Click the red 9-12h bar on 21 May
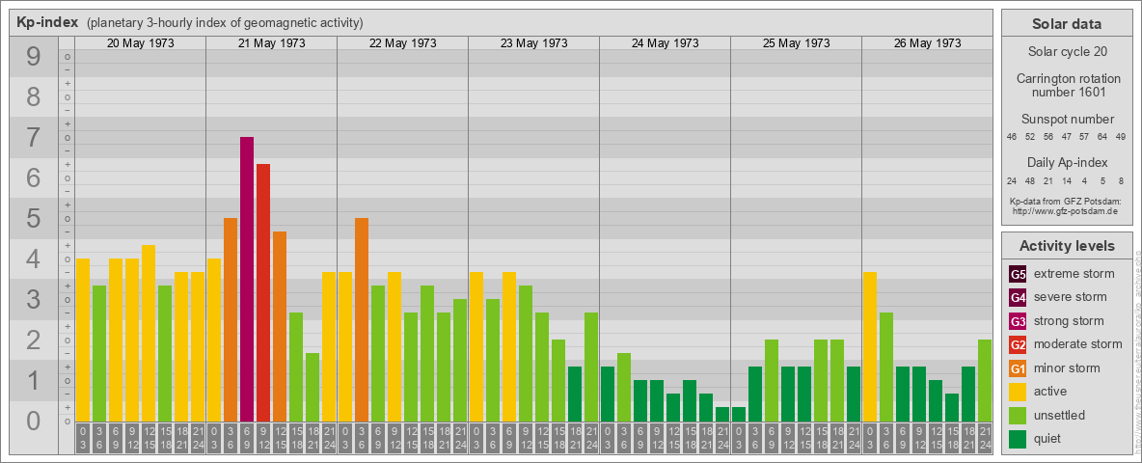Screen dimensions: 1142x463 (263, 292)
